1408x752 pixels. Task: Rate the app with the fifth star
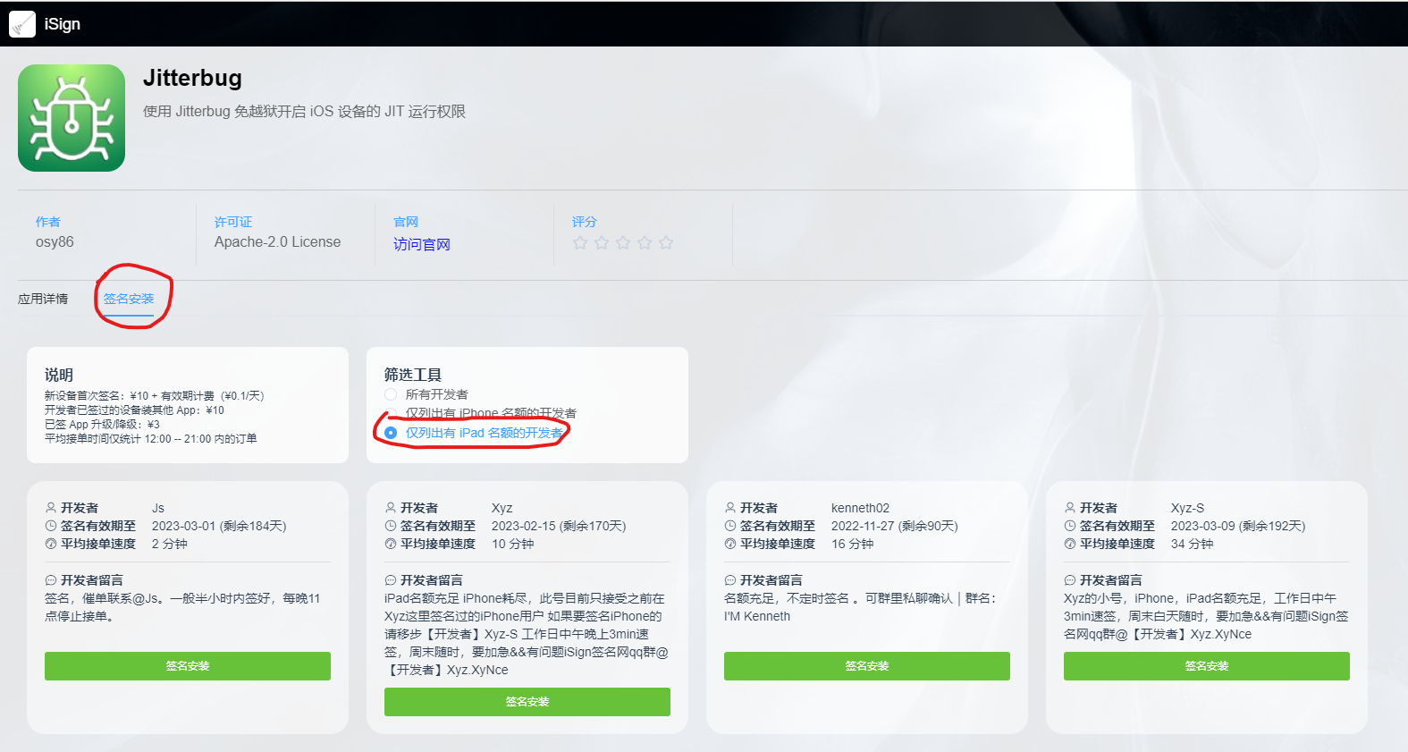click(666, 242)
